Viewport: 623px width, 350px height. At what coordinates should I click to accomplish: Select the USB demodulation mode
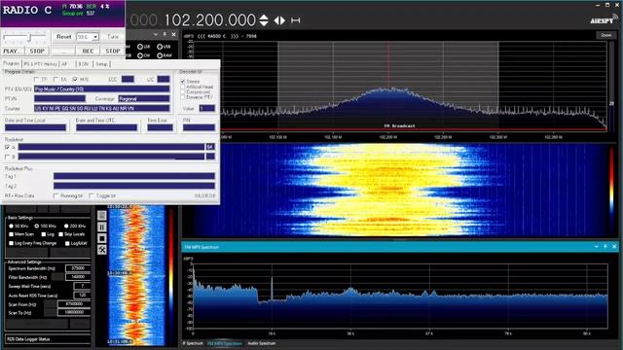160,47
